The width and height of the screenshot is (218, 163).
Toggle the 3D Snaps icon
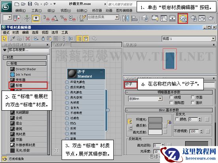(x=46, y=19)
